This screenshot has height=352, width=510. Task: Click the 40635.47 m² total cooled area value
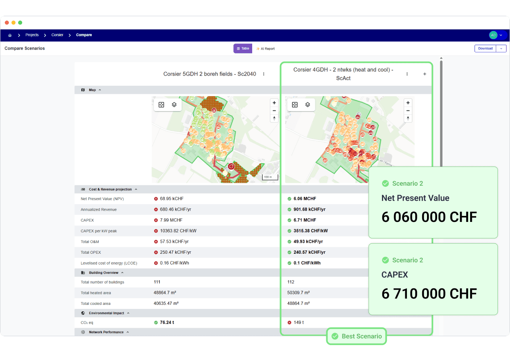tap(166, 303)
